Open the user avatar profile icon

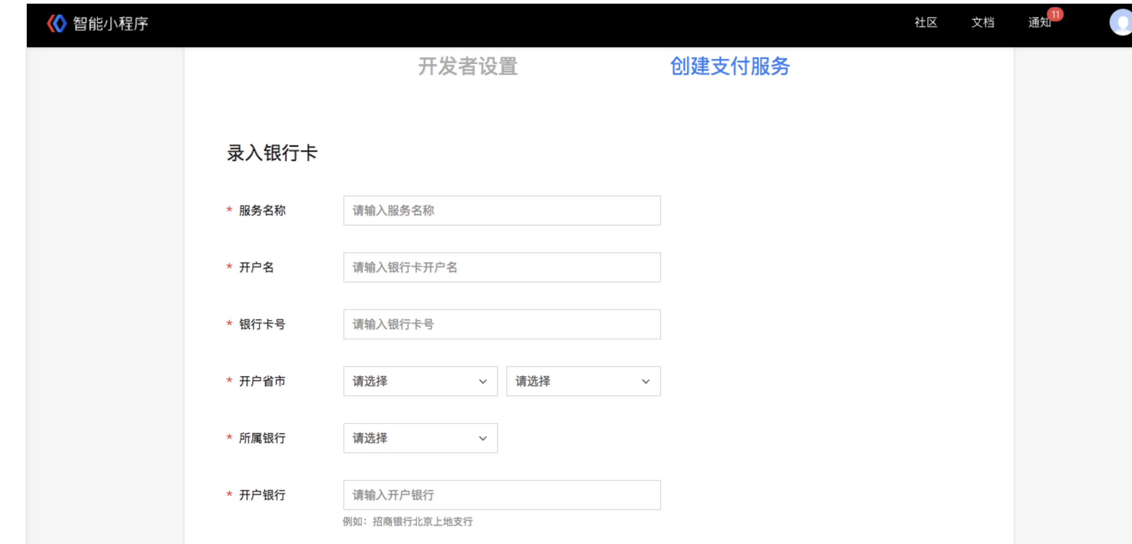[x=1121, y=23]
